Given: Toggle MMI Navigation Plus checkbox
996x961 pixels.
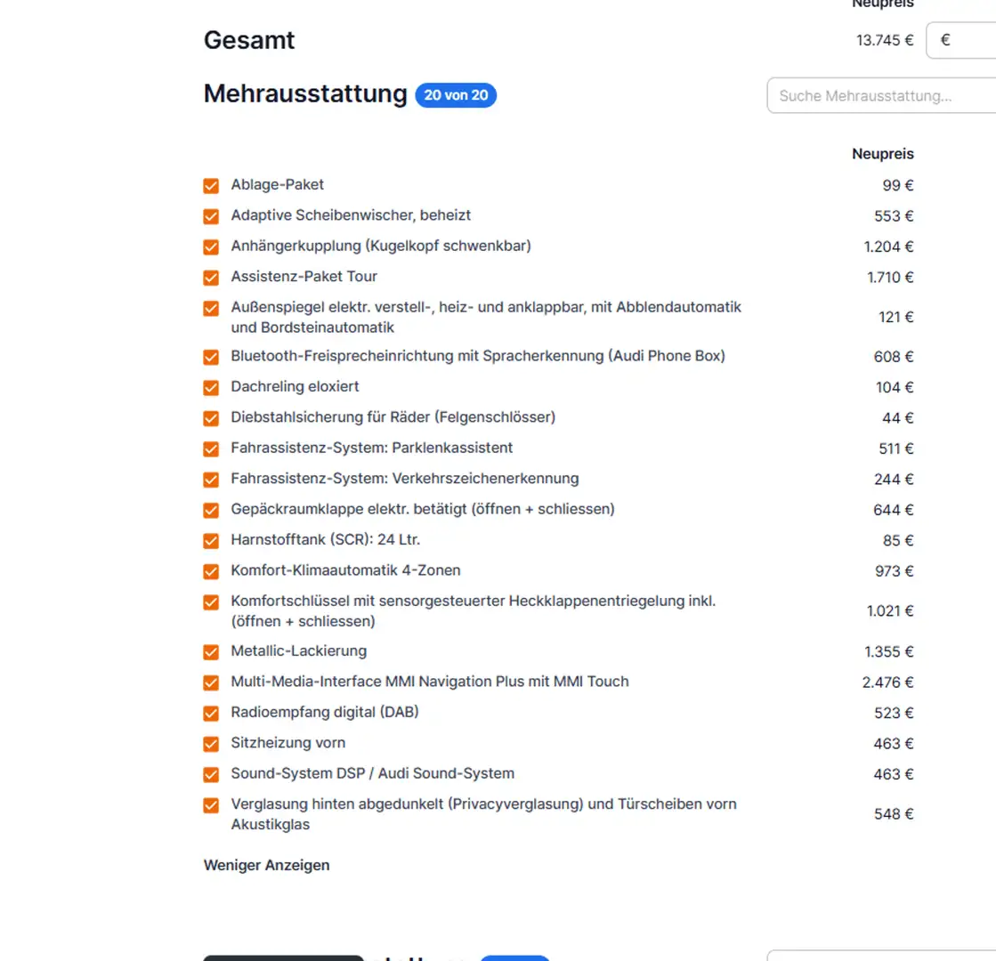Looking at the screenshot, I should [x=211, y=682].
